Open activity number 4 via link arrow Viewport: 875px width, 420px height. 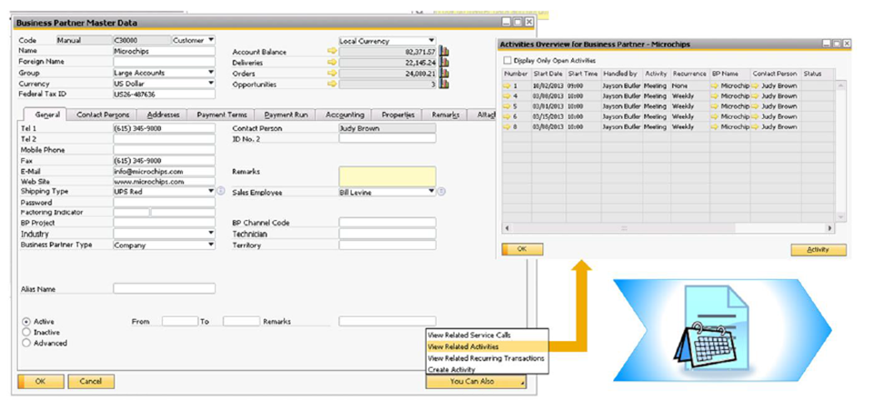[x=507, y=96]
